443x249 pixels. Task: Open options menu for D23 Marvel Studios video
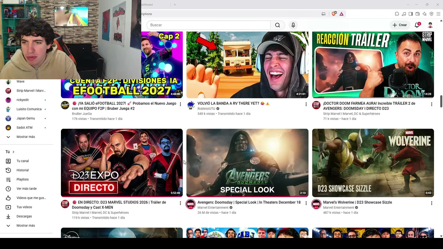[180, 203]
